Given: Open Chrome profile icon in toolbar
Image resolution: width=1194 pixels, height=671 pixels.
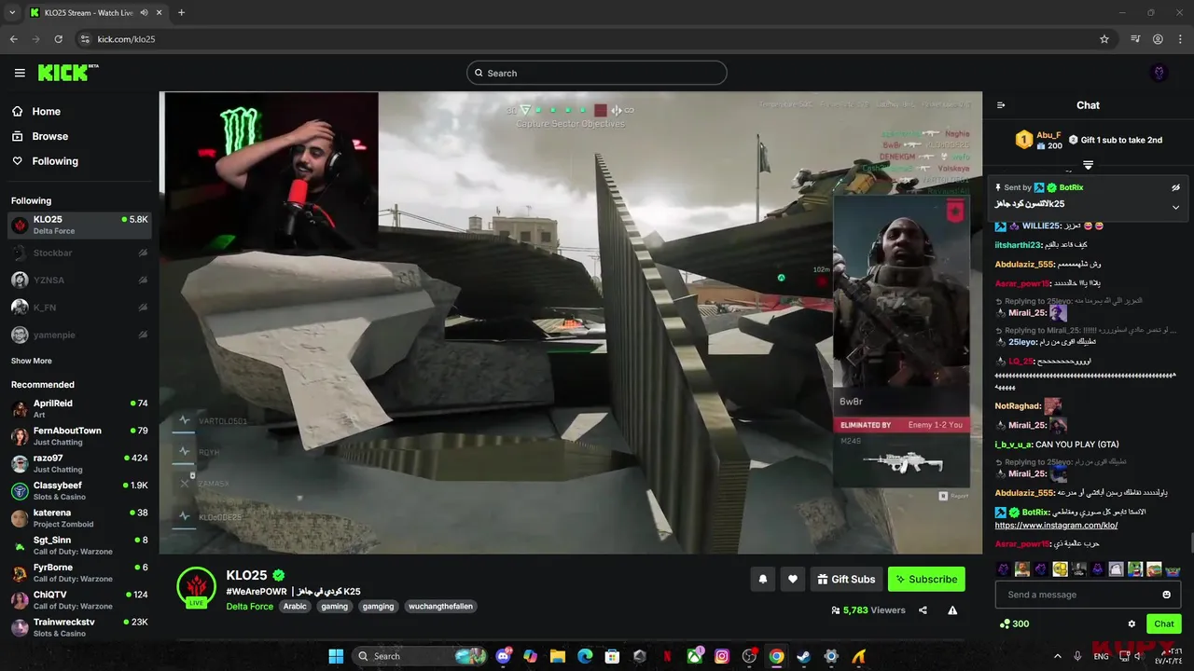Looking at the screenshot, I should coord(1158,39).
